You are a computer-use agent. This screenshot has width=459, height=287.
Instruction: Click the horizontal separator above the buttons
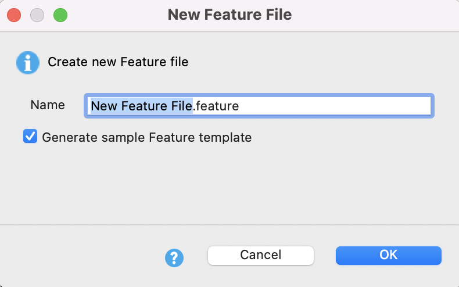coord(229,224)
